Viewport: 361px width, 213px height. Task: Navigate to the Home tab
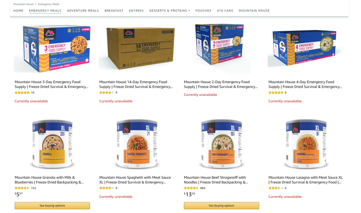coord(18,11)
